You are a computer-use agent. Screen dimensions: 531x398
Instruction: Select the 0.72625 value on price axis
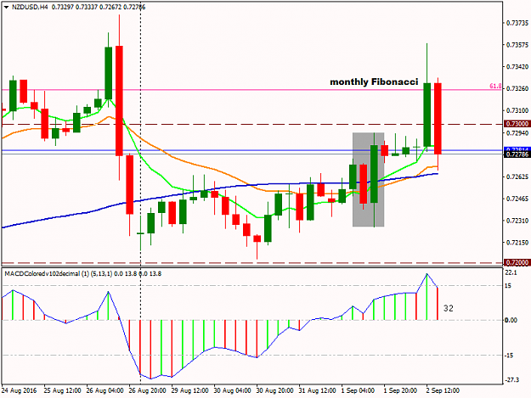517,177
